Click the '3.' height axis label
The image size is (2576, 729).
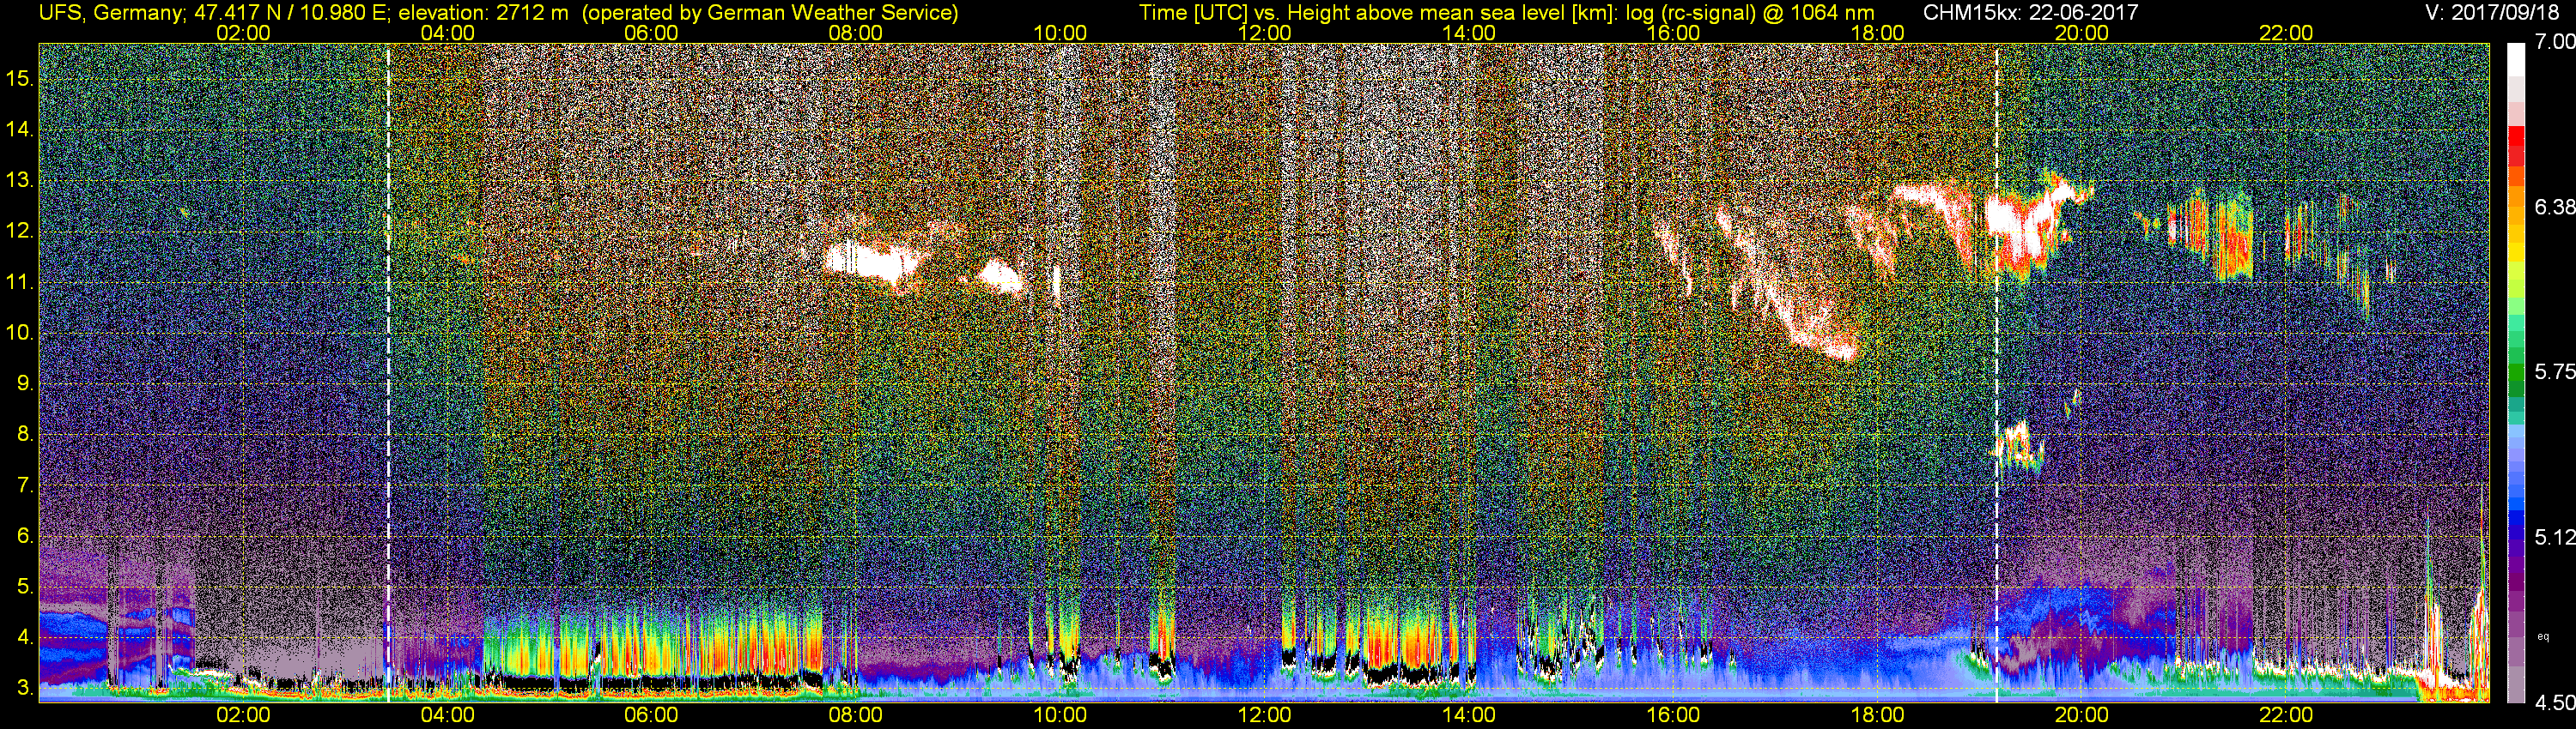24,688
